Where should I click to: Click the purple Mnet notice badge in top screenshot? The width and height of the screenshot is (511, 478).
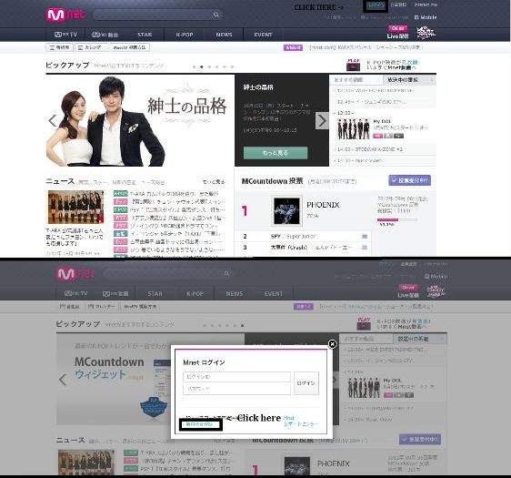click(x=293, y=47)
